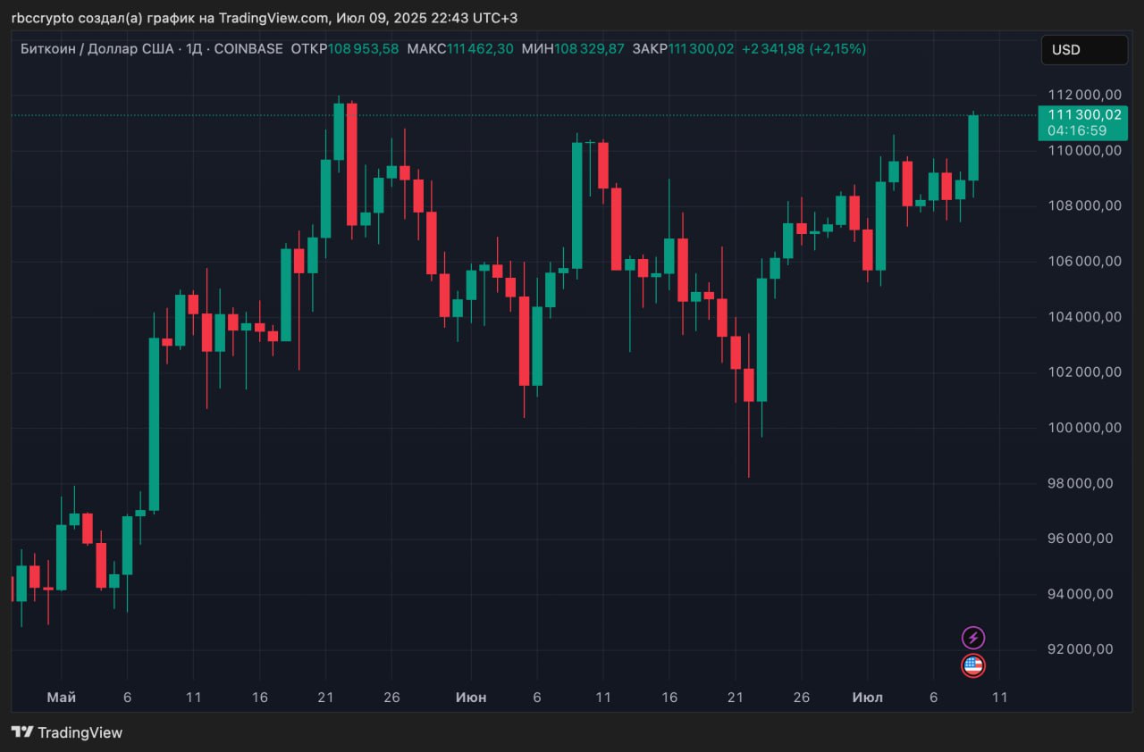Click the Июн month label on time axis

tap(470, 697)
